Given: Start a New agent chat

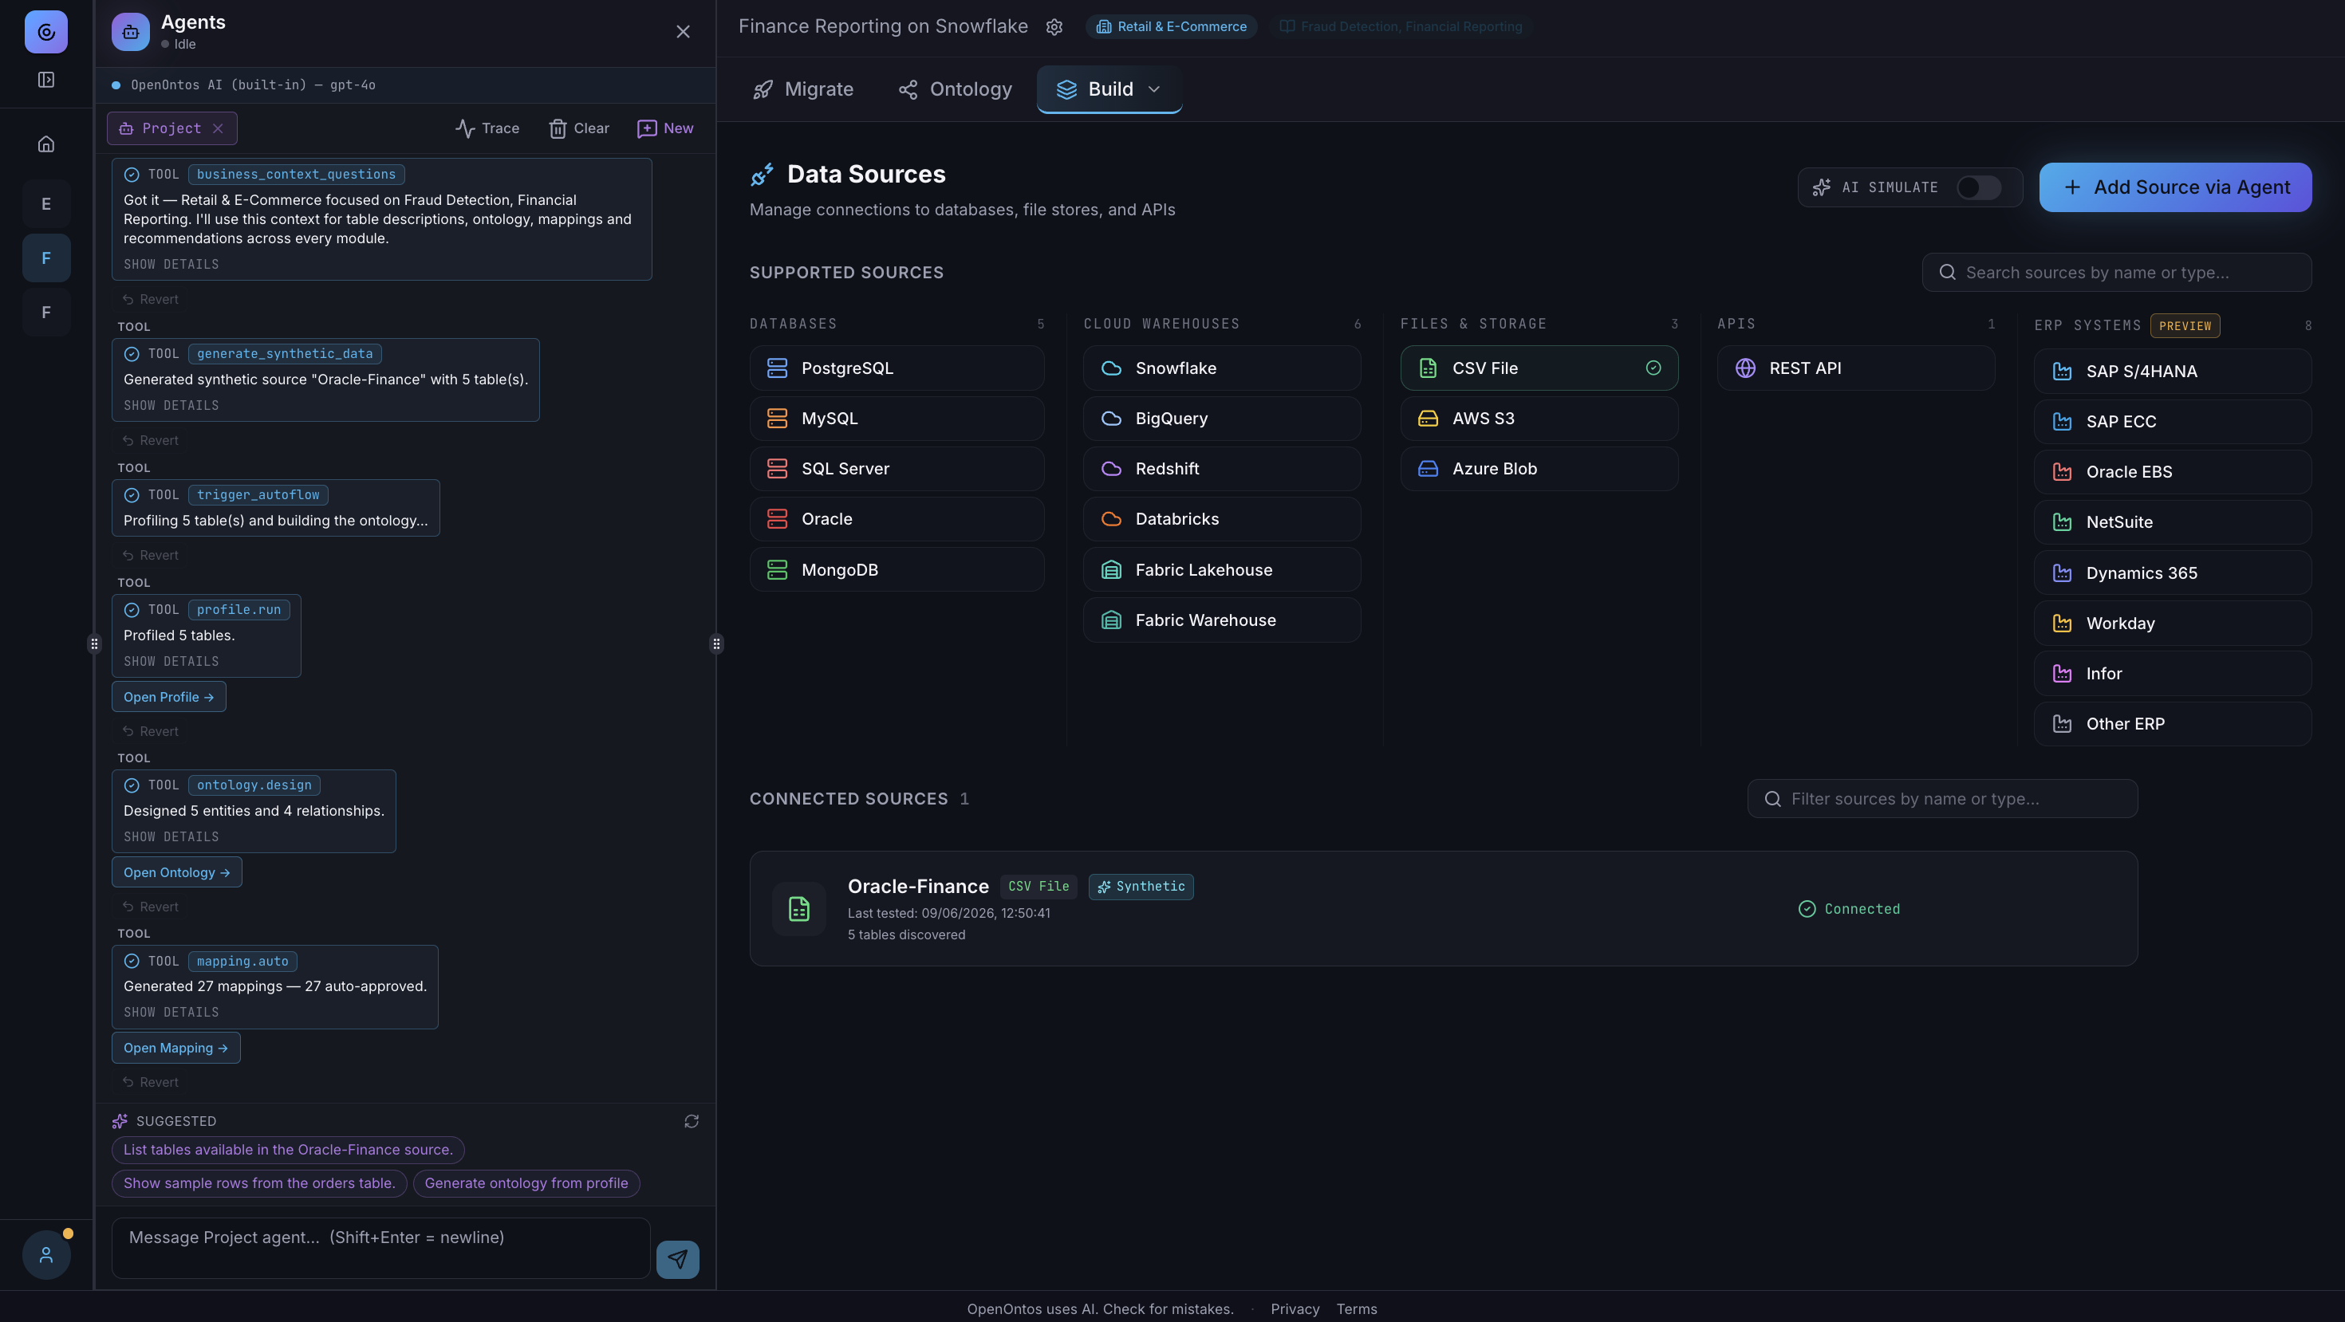Looking at the screenshot, I should [665, 128].
